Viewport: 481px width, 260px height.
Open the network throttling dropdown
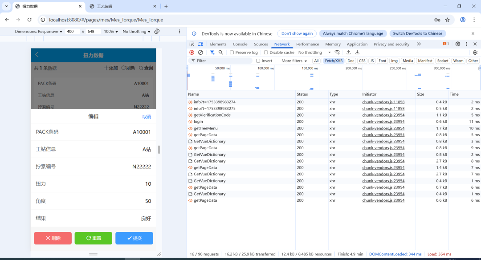point(314,53)
